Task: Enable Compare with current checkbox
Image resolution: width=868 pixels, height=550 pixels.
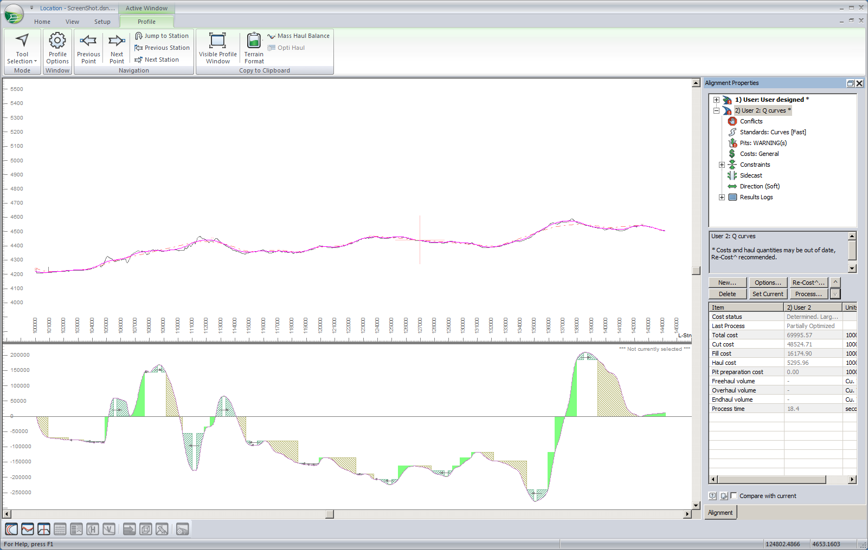Action: (x=734, y=496)
